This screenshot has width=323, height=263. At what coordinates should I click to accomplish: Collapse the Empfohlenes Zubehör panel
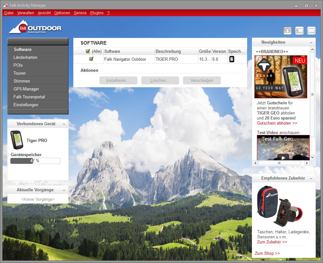coord(311,179)
